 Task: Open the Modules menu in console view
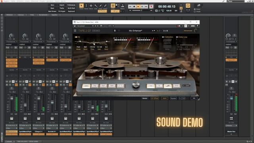10,15
